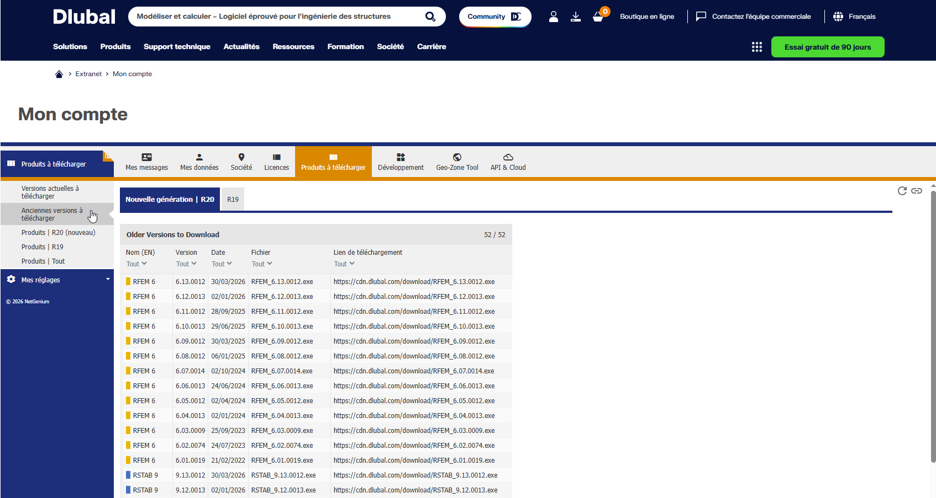Select the Produits à télécharger tab
The height and width of the screenshot is (498, 936).
(x=333, y=162)
